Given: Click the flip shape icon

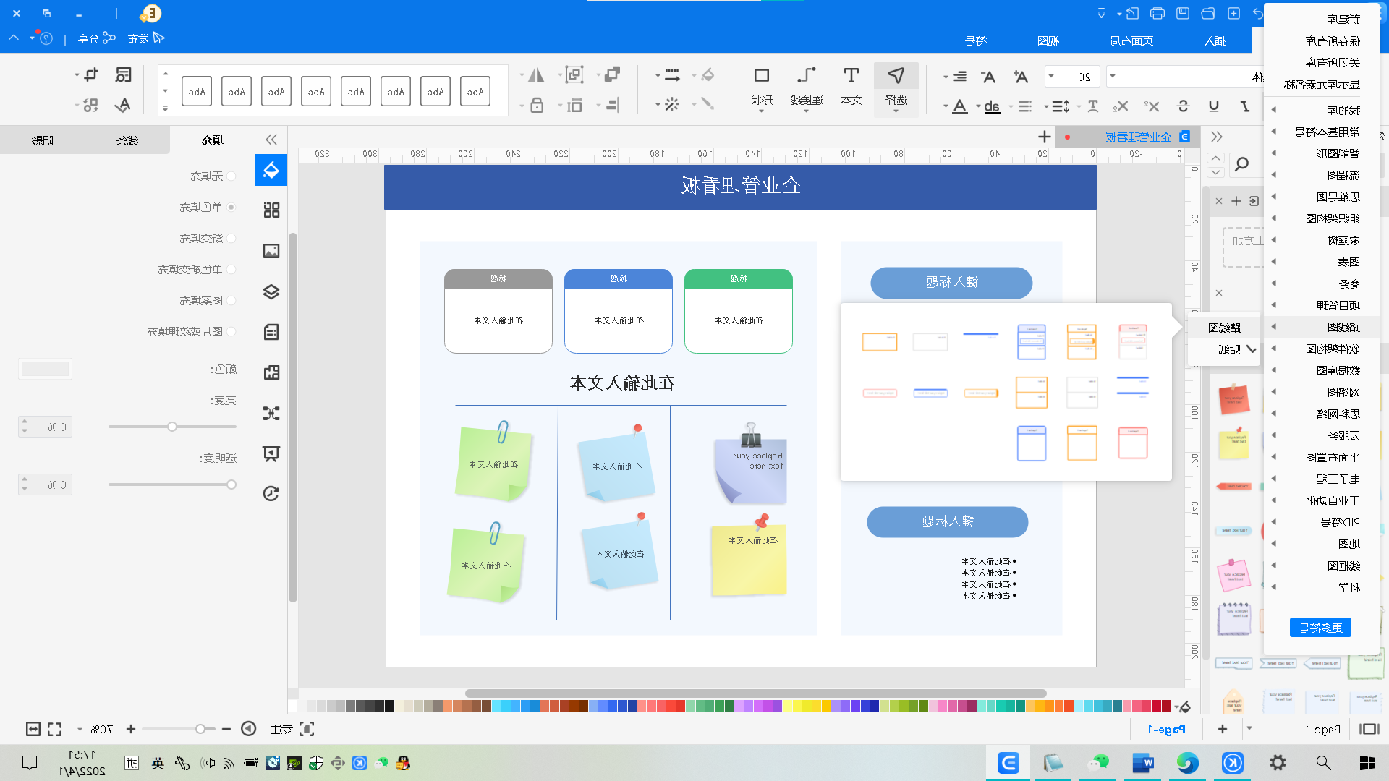Looking at the screenshot, I should pos(536,75).
